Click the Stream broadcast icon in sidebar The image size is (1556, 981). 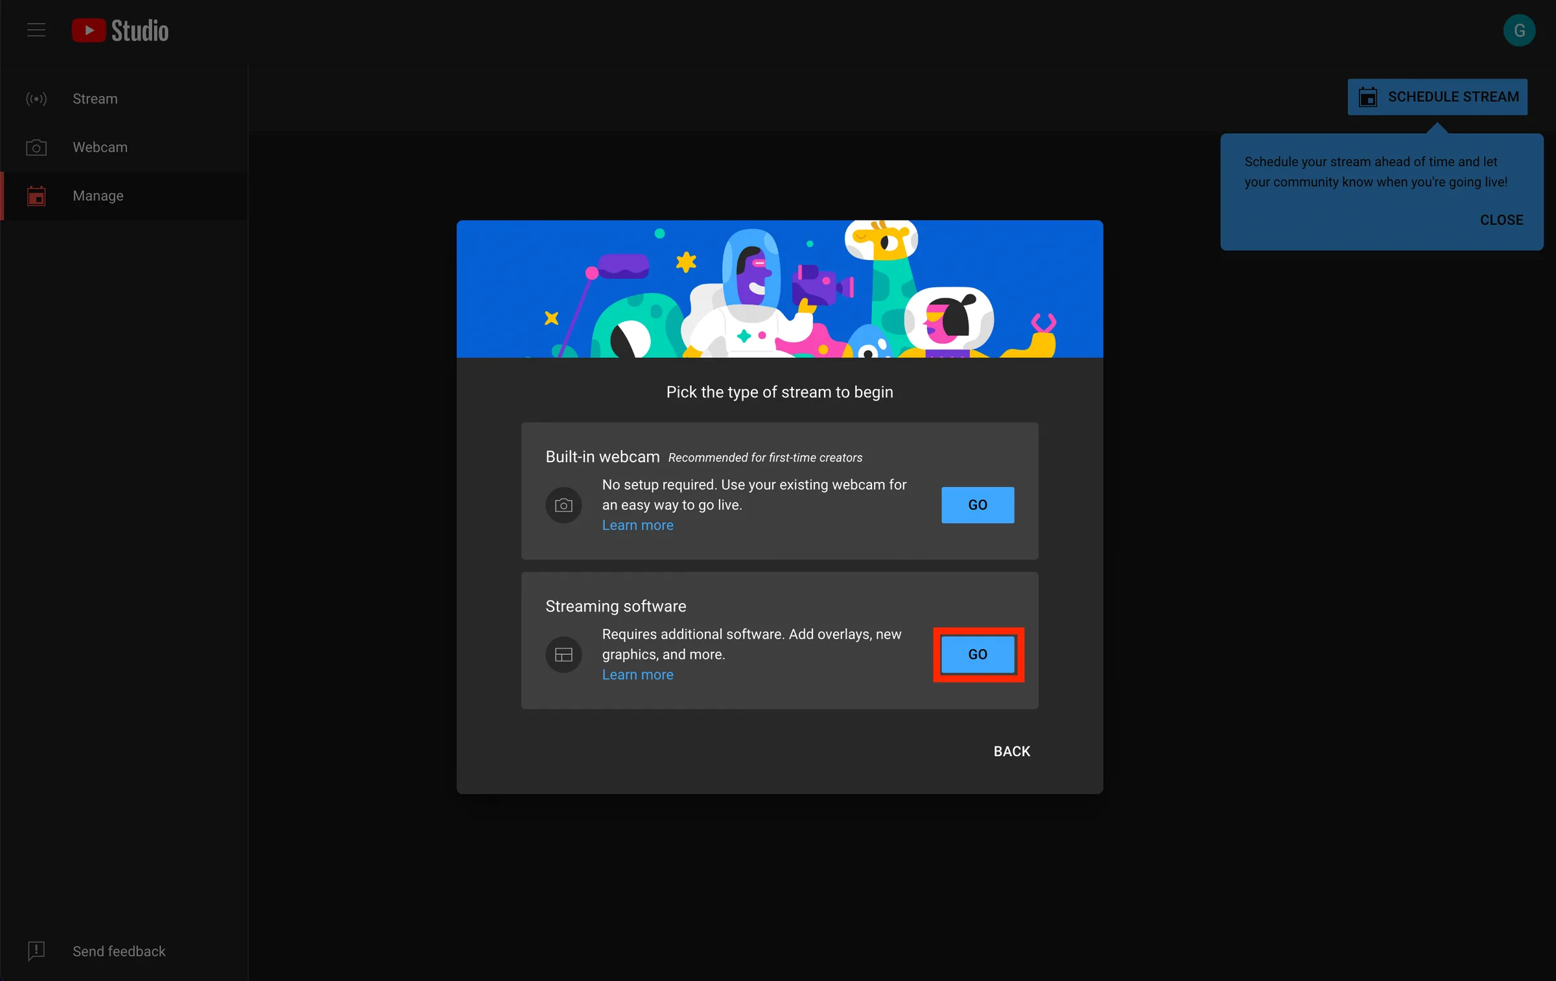(x=36, y=99)
